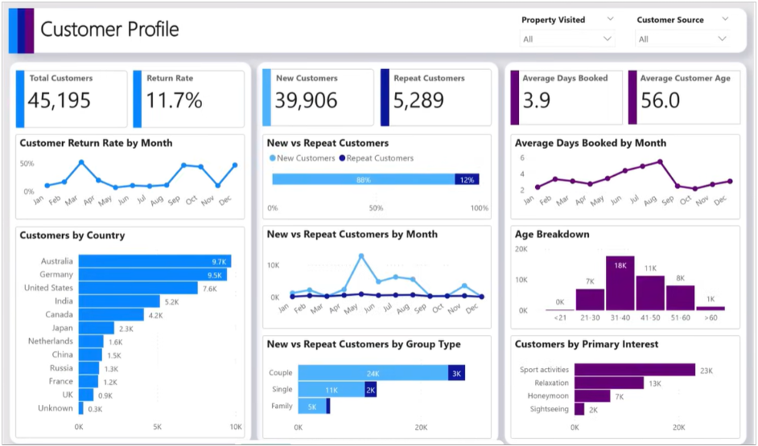
Task: Click the chevron beside Property Visited header
Action: click(x=610, y=19)
